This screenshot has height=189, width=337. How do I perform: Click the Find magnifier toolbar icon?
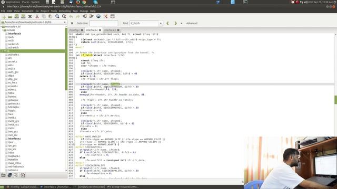pos(57,16)
